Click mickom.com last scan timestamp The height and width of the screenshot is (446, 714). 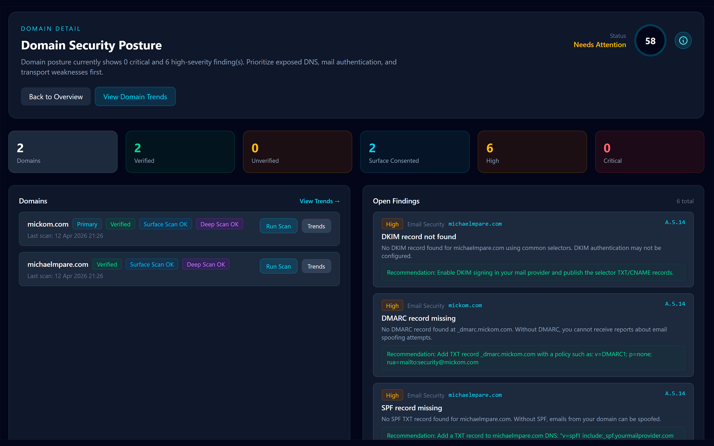65,236
